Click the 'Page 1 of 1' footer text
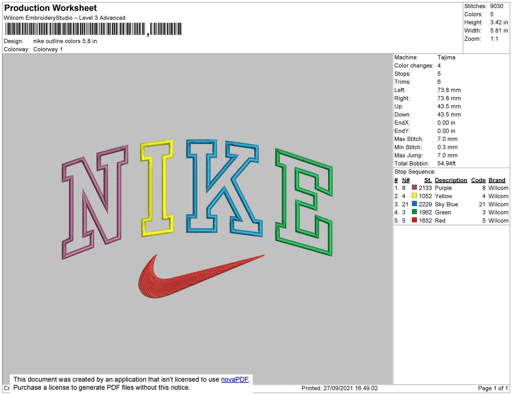The width and height of the screenshot is (512, 395). tap(493, 388)
